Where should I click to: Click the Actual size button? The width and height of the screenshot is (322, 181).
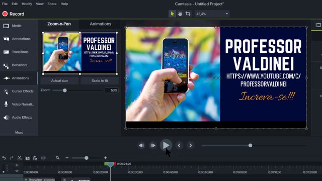59,81
